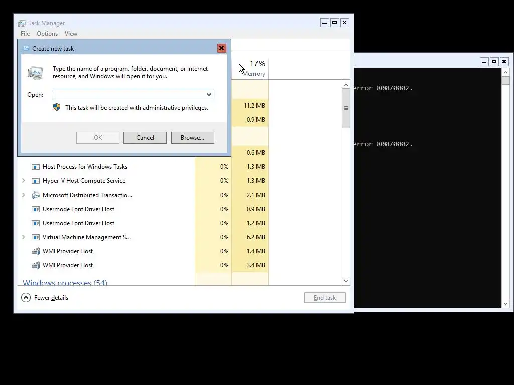Viewport: 514px width, 385px height.
Task: Select icon of WMI Provider Host 3.4 MB
Action: (36, 265)
